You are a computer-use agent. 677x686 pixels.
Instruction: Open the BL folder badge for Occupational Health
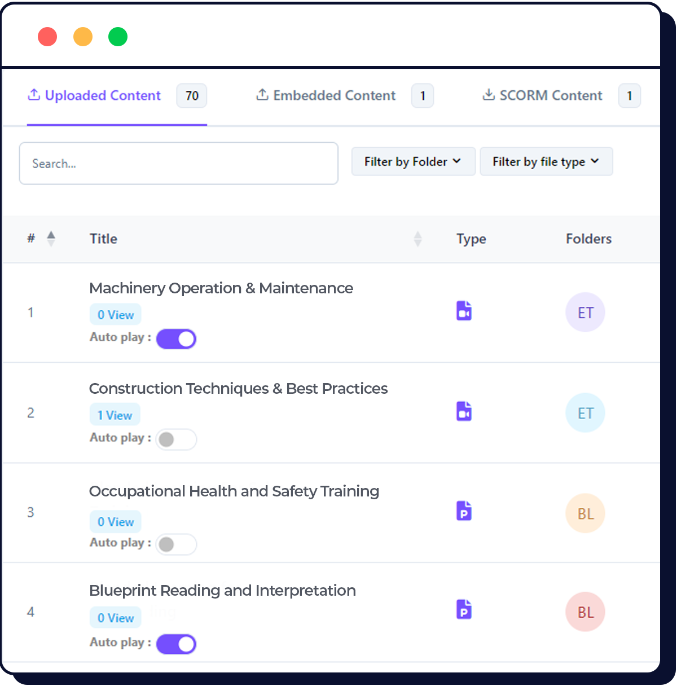pos(585,513)
